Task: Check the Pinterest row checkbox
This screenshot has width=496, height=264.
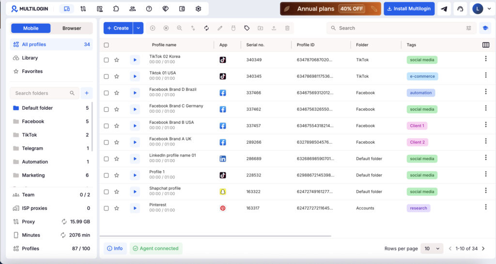Action: click(x=106, y=208)
